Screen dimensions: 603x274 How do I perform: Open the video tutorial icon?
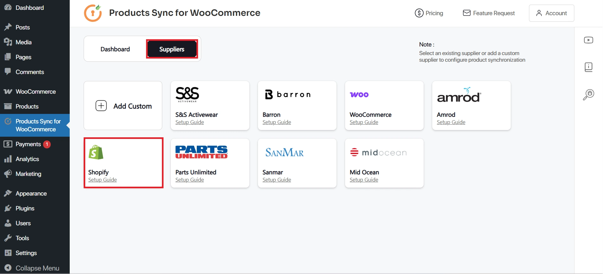coord(589,40)
